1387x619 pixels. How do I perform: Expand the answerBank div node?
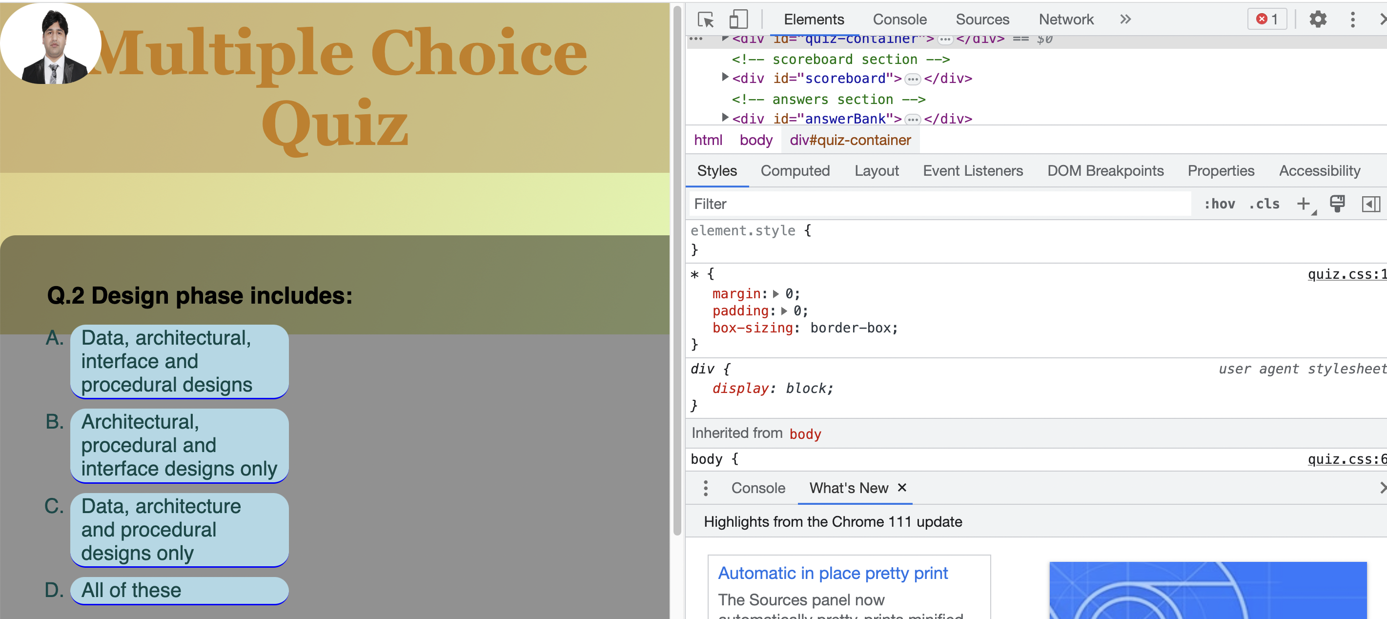tap(725, 118)
